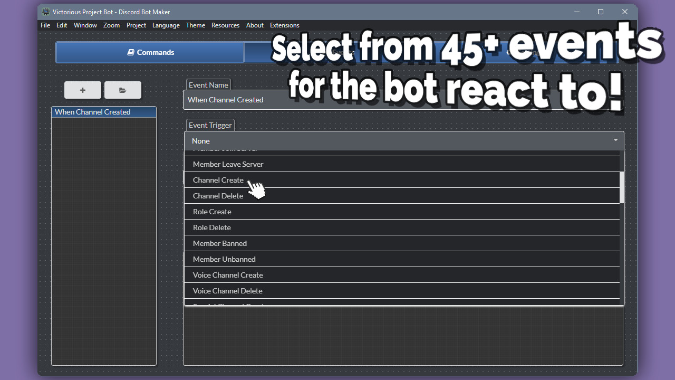Click the Discord Bot Maker app icon

point(46,11)
